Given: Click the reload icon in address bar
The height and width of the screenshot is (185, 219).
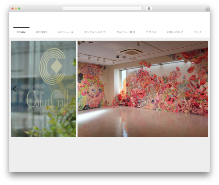Looking at the screenshot, I should (142, 8).
